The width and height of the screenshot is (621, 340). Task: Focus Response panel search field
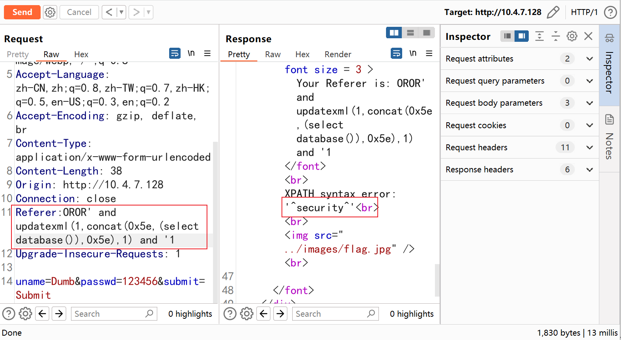pyautogui.click(x=336, y=314)
